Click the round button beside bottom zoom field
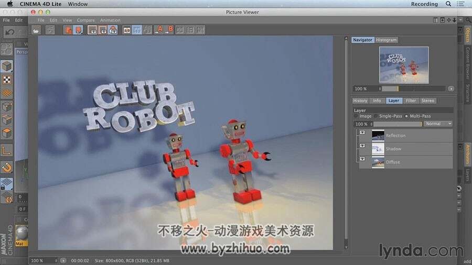This screenshot has height=265, width=472. tap(63, 260)
